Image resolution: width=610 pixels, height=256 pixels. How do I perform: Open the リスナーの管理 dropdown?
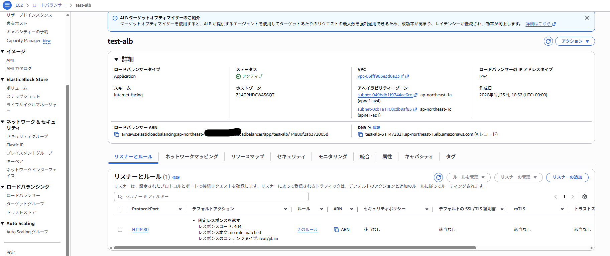coord(518,177)
